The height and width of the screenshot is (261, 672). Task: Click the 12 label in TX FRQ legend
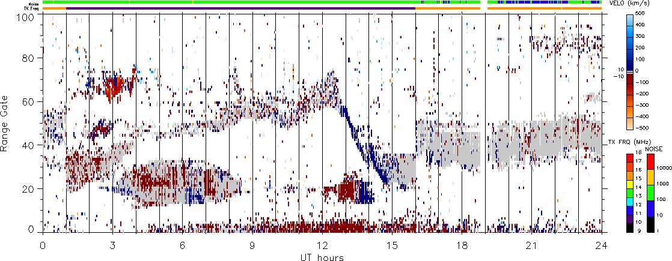638,205
